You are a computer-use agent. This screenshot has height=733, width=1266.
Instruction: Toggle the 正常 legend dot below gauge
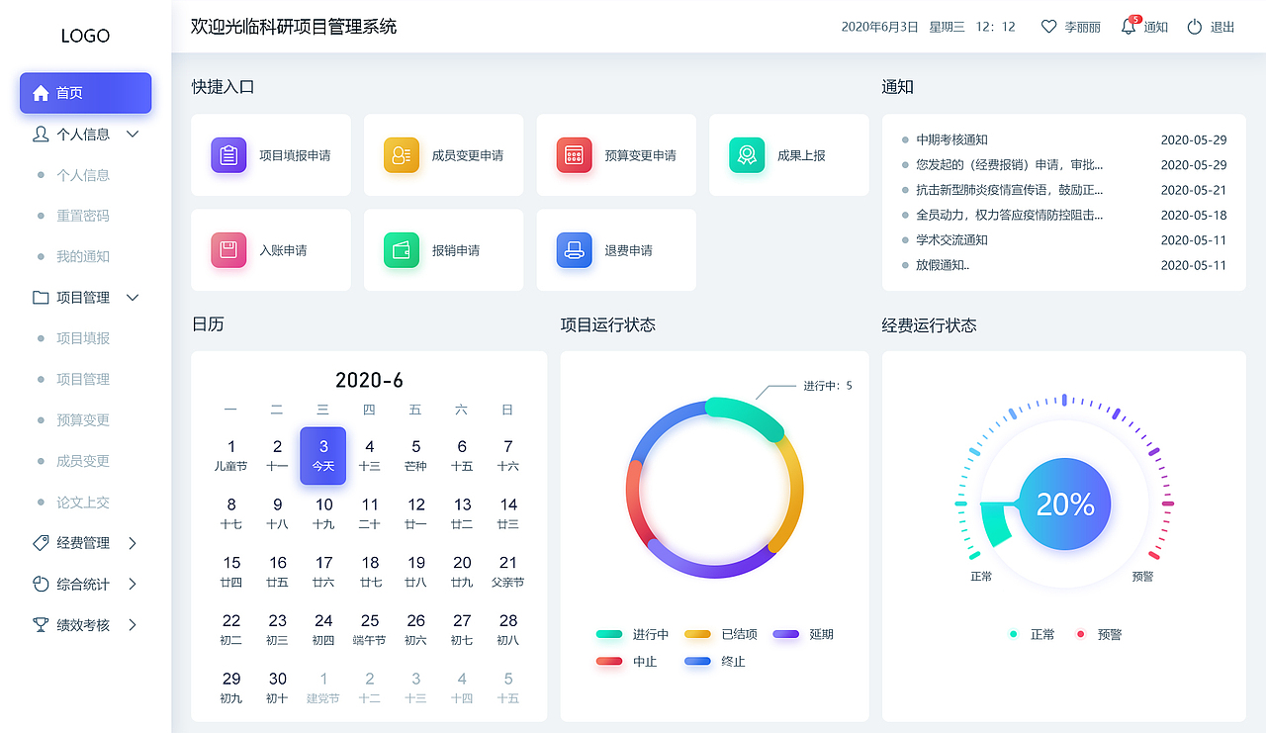pyautogui.click(x=1013, y=634)
